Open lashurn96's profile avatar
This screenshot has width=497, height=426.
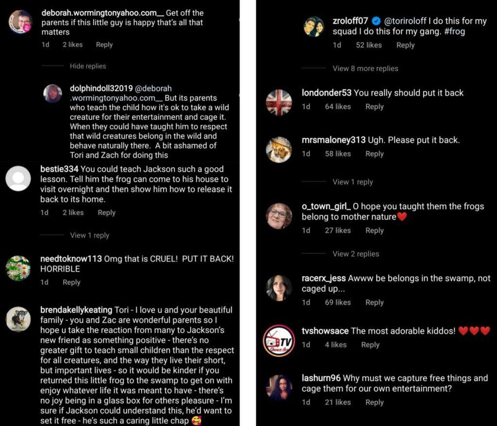[x=279, y=388]
